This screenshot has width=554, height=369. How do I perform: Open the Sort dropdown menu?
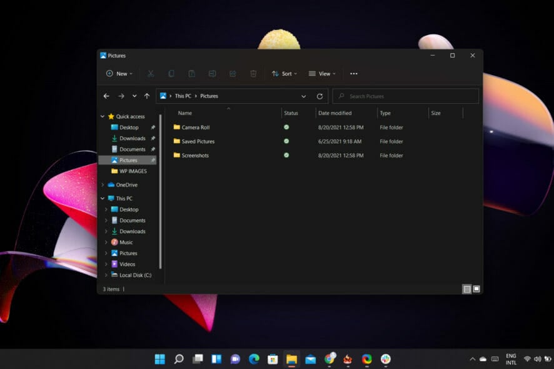[284, 74]
